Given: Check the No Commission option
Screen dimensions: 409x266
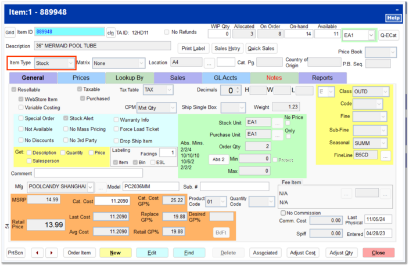Looking at the screenshot, I should point(283,213).
